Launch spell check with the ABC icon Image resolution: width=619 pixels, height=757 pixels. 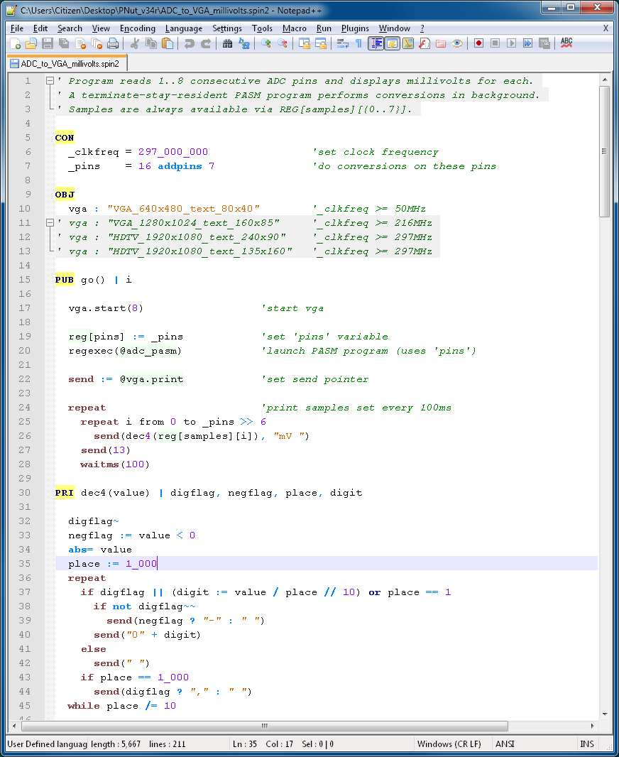566,43
